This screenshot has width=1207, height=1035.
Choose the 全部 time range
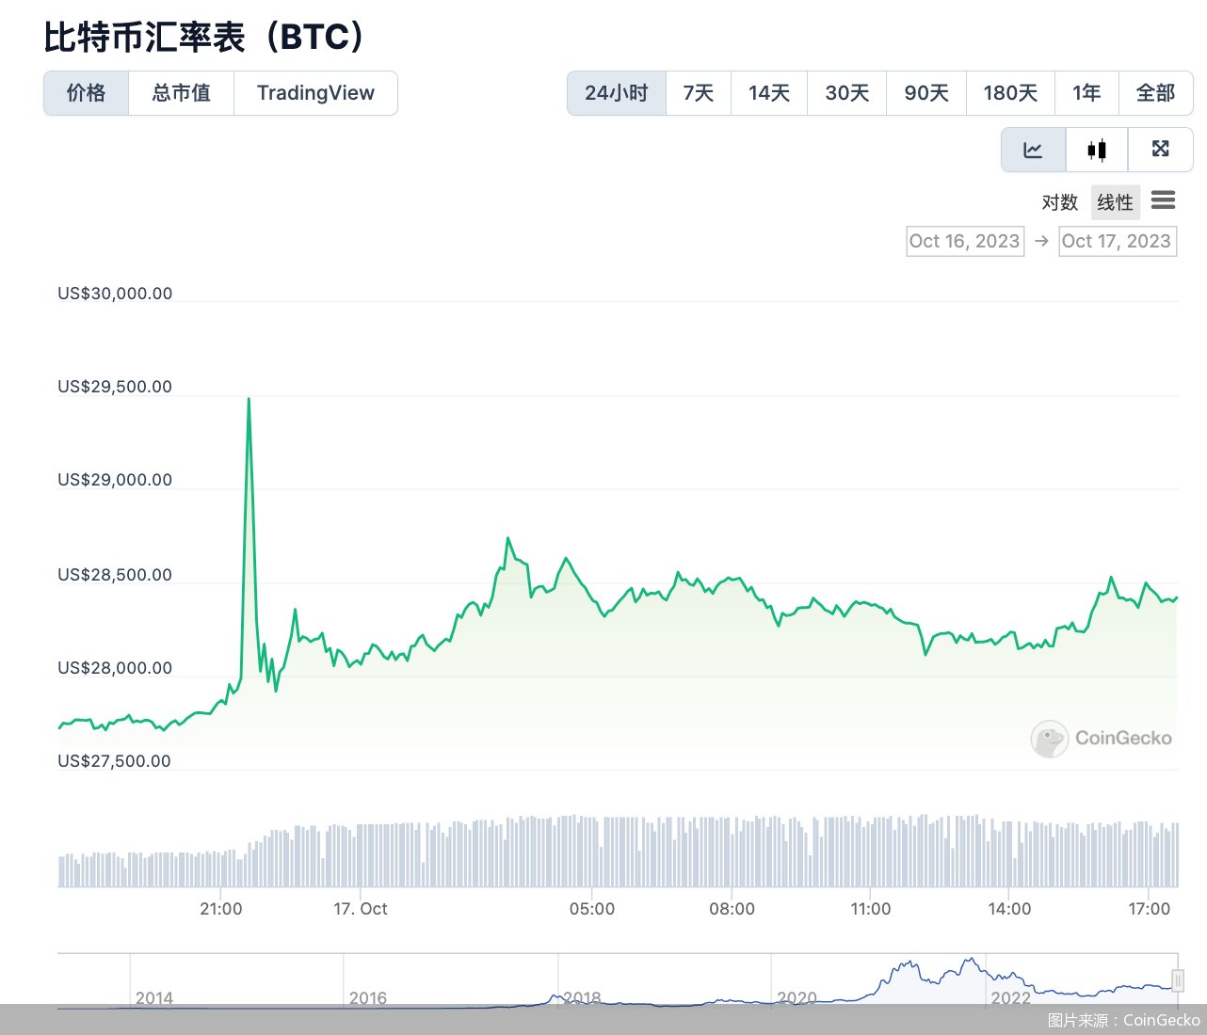(x=1156, y=93)
